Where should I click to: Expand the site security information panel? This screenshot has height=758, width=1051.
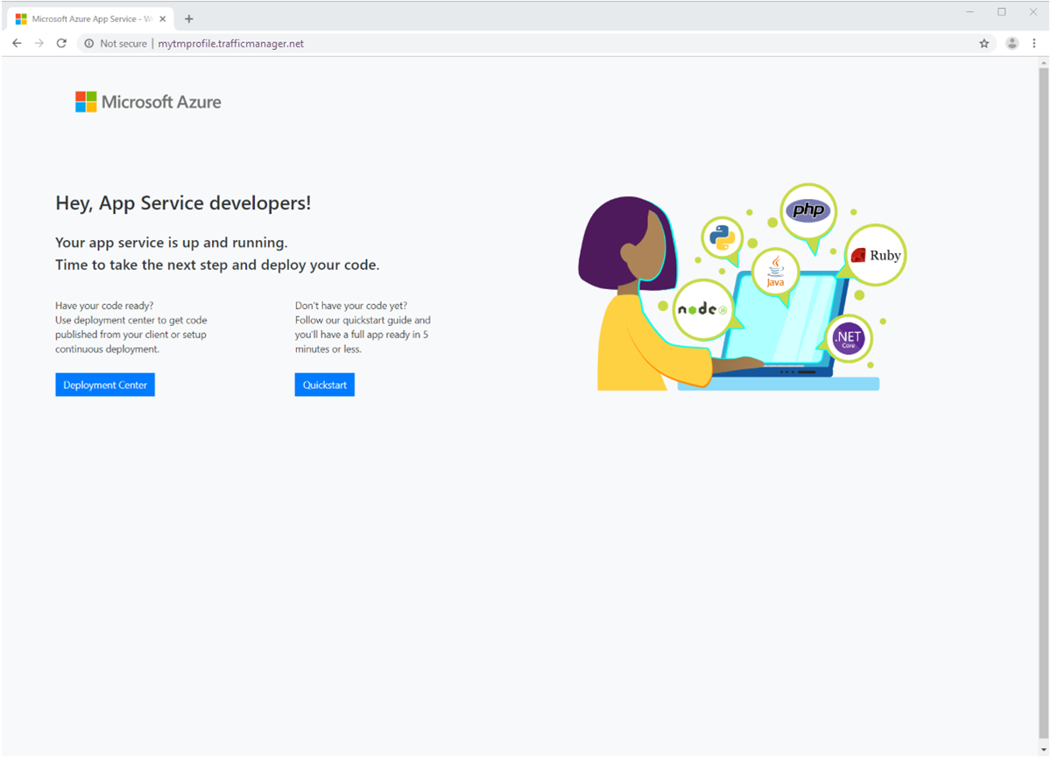coord(88,43)
